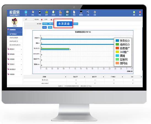This screenshot has height=124, width=151.
Task: Select the highlighted statistics icon in top bar
Action: (x=67, y=13)
